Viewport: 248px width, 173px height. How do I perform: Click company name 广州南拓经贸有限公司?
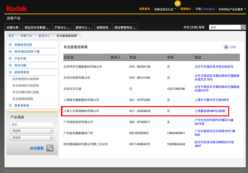click(x=78, y=122)
